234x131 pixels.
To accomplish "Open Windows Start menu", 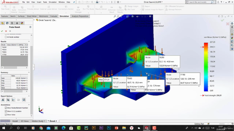I will coord(3,128).
